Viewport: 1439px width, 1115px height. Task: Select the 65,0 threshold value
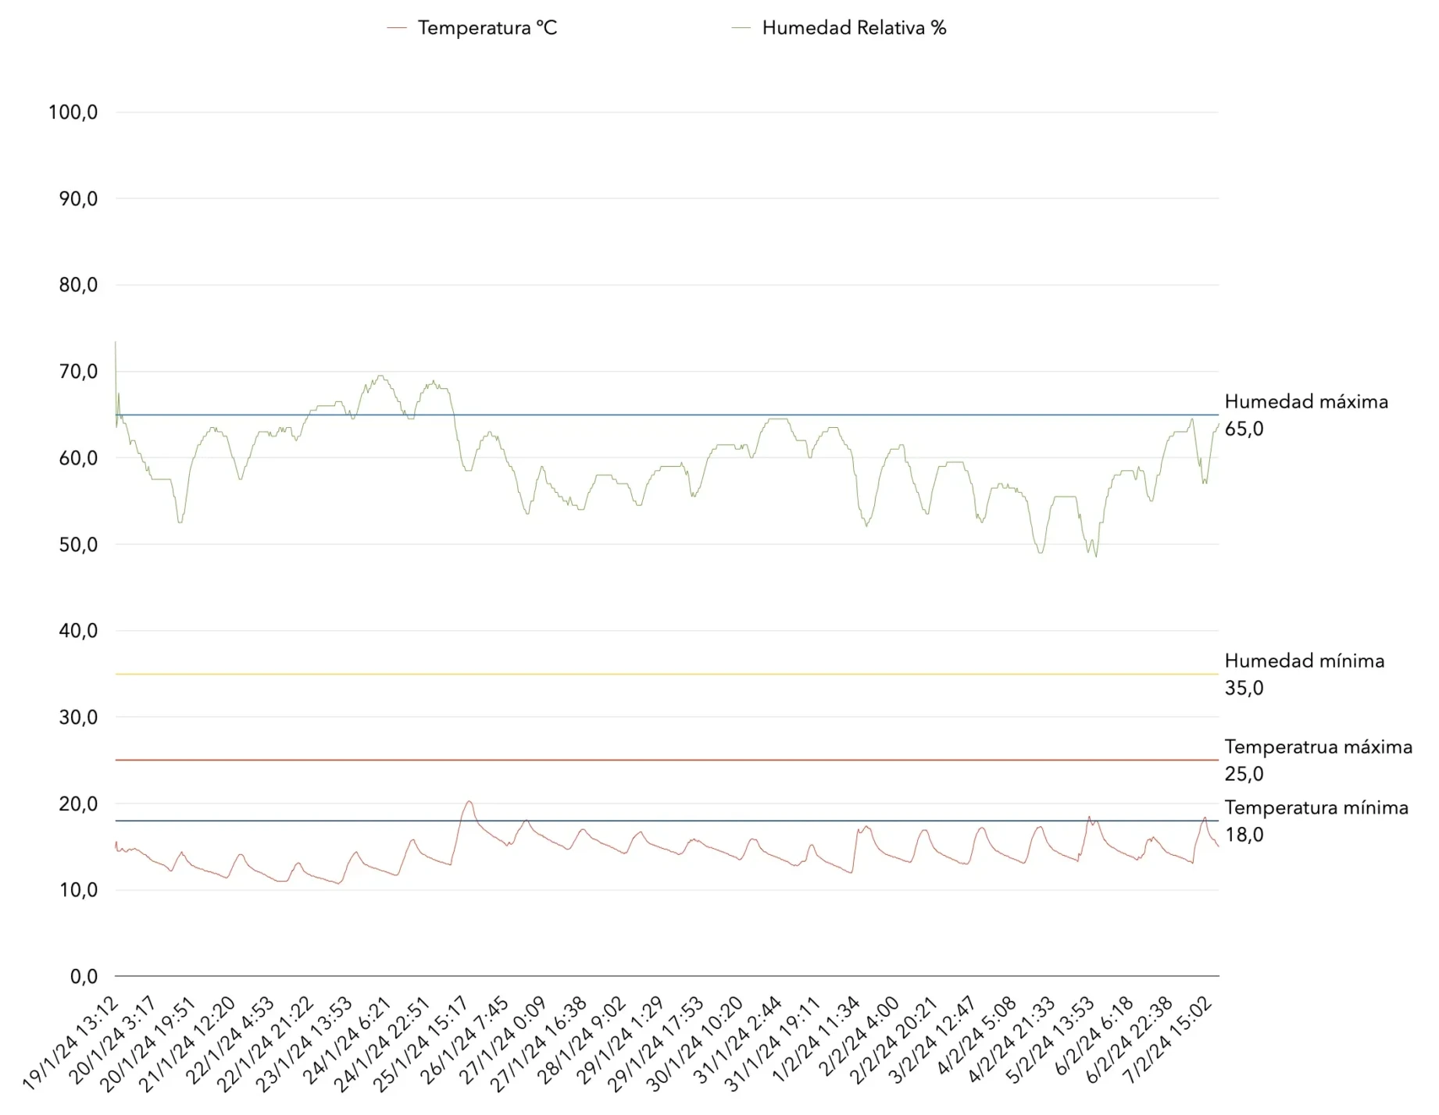click(1244, 429)
